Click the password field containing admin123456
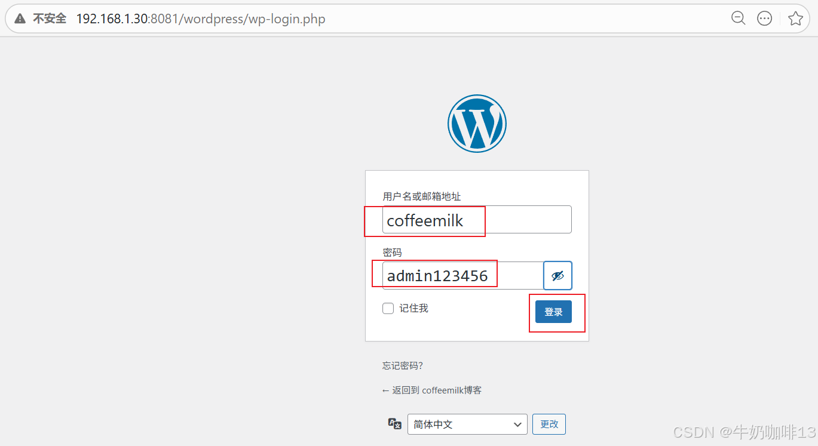Image resolution: width=818 pixels, height=446 pixels. (463, 276)
